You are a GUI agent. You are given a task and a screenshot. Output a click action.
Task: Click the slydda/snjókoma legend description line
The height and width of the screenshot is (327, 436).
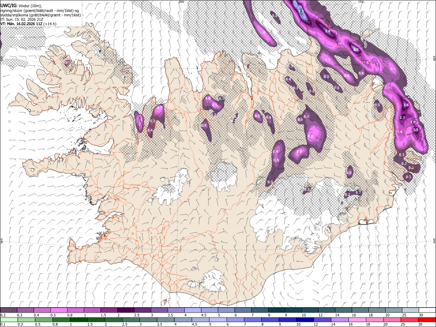point(41,15)
